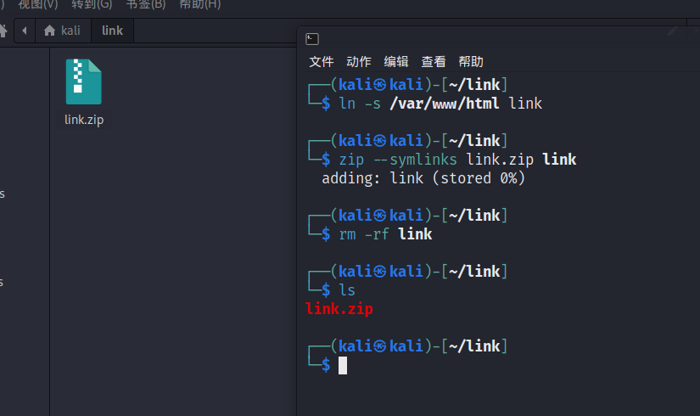
Task: Click the link.zip file name label
Action: (x=84, y=120)
